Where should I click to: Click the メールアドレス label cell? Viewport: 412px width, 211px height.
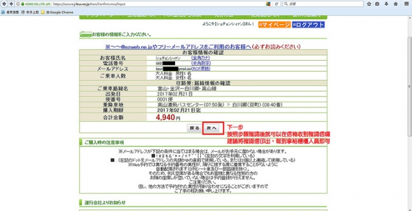113,69
